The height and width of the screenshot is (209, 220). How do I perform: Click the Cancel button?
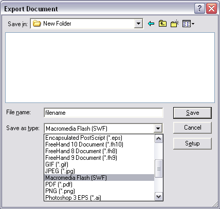(192, 128)
